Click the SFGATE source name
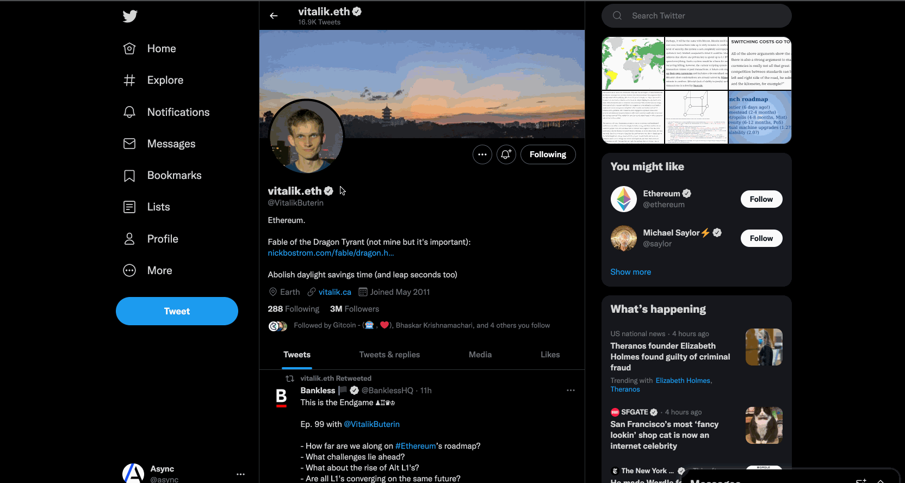The height and width of the screenshot is (483, 905). (x=635, y=412)
